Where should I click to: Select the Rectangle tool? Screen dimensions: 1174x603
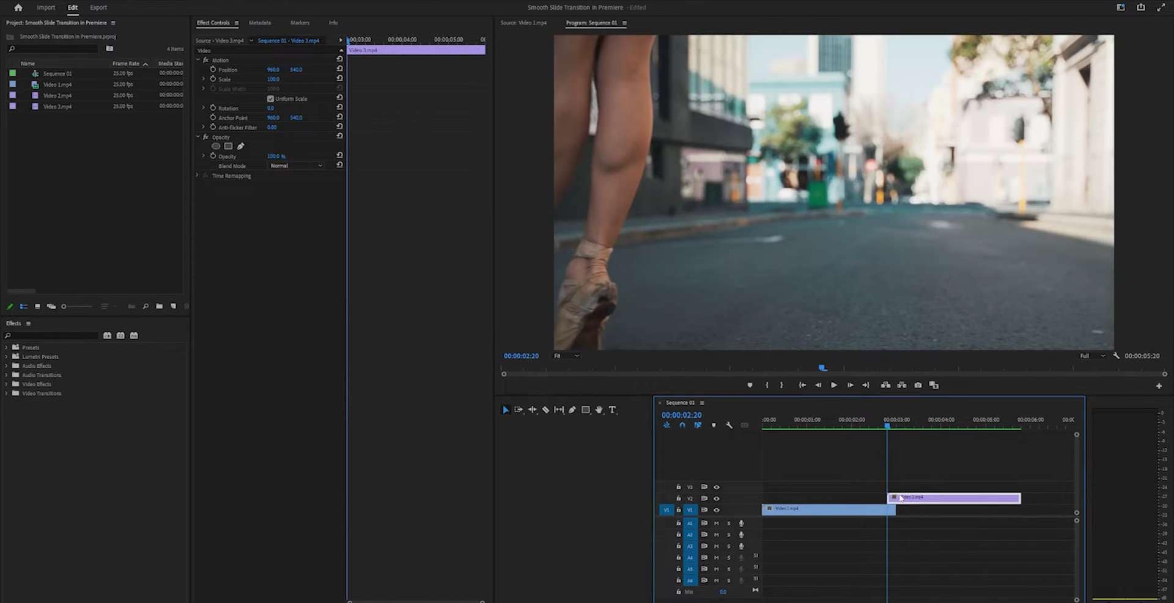tap(585, 410)
